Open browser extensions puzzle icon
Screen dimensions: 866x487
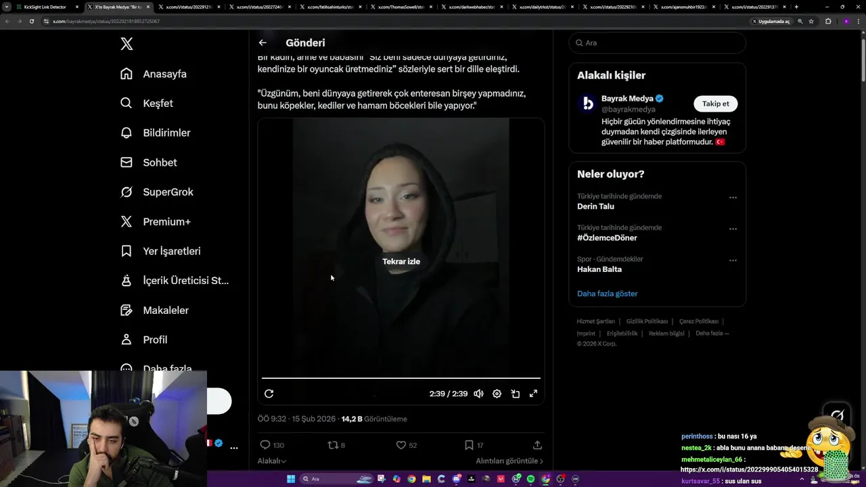[828, 21]
